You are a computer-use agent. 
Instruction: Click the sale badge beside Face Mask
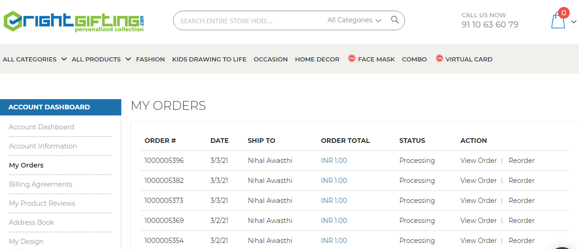[352, 59]
